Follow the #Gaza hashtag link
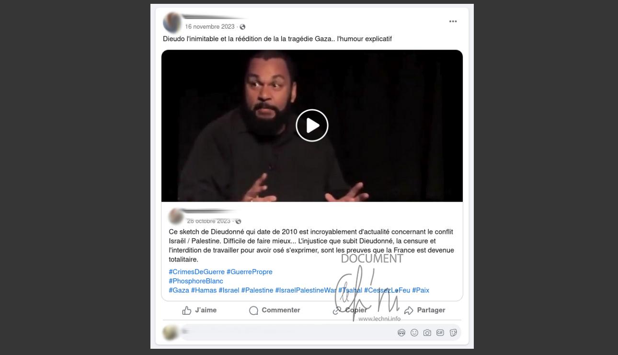The width and height of the screenshot is (618, 355). point(179,290)
